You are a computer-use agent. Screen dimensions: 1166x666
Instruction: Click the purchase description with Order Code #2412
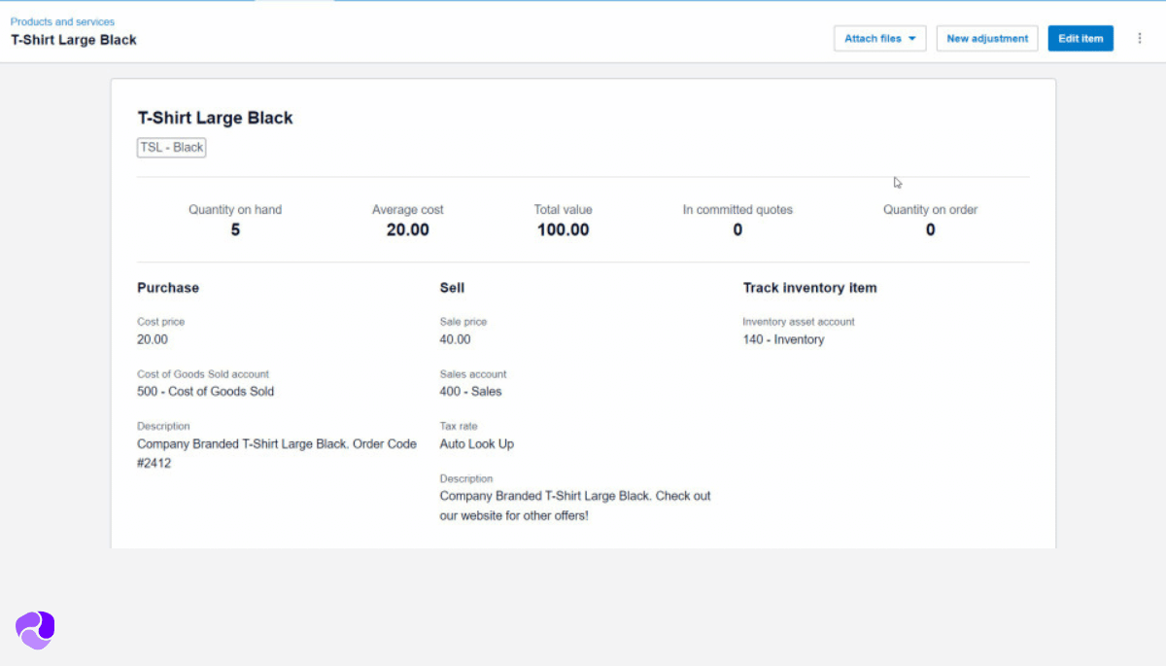[276, 453]
